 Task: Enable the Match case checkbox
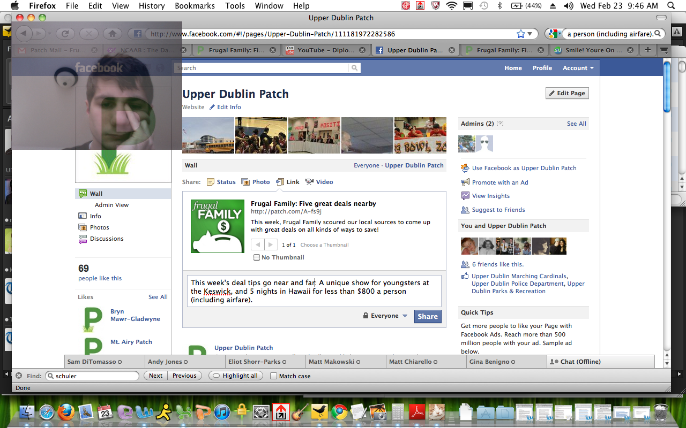tap(273, 376)
